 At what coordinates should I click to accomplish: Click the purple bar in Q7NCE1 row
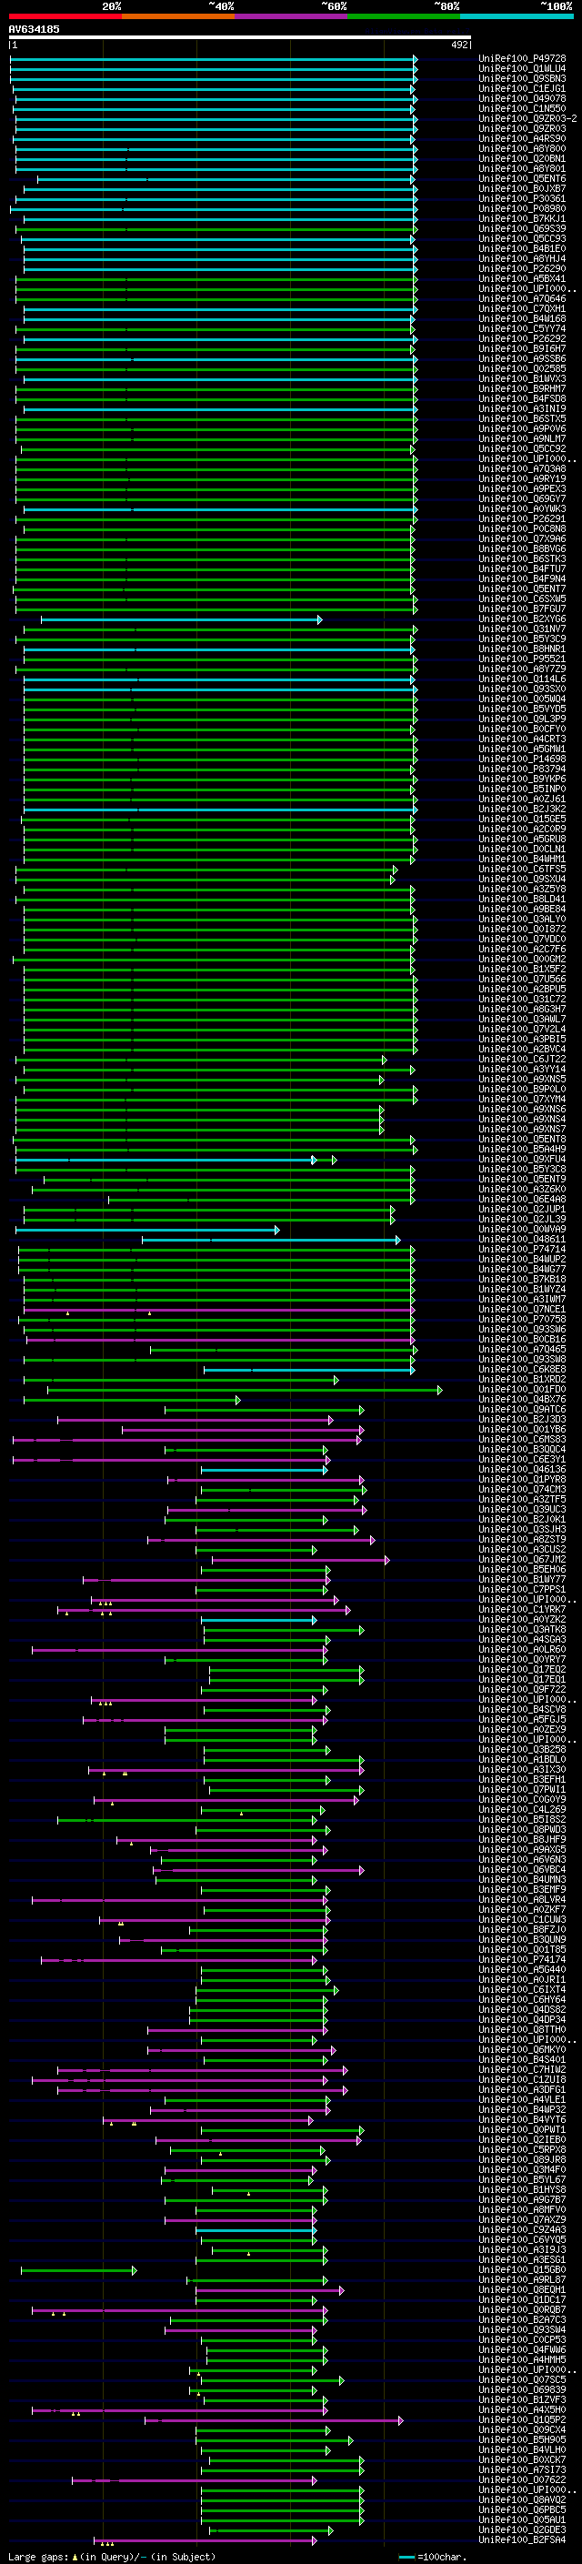[218, 1310]
